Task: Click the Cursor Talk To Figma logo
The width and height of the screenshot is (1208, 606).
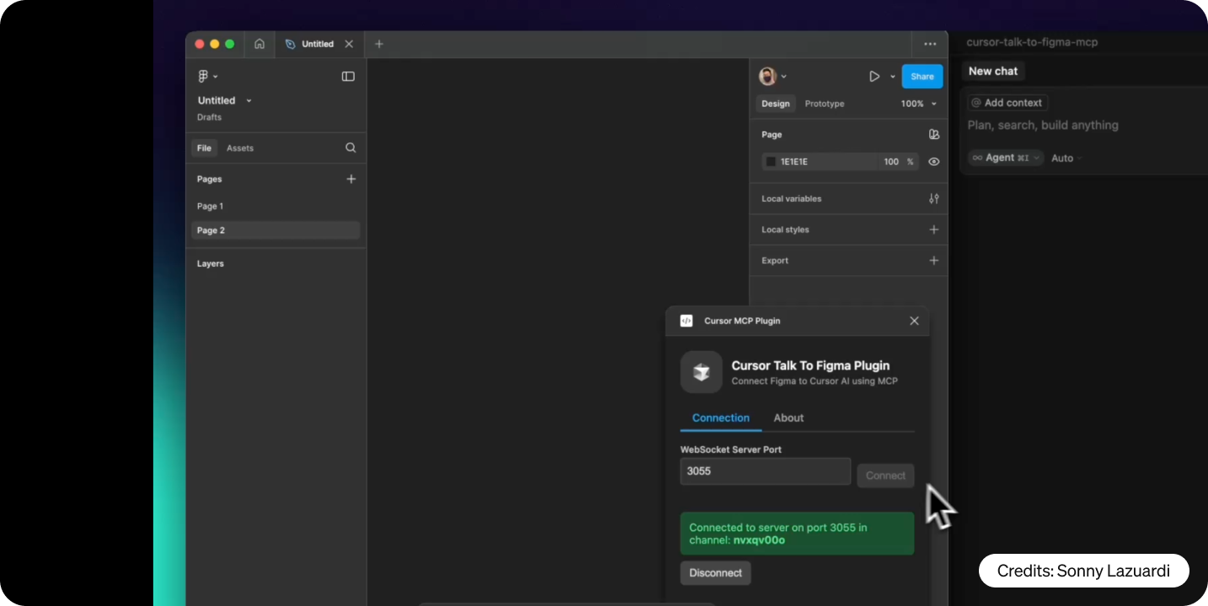Action: click(701, 372)
